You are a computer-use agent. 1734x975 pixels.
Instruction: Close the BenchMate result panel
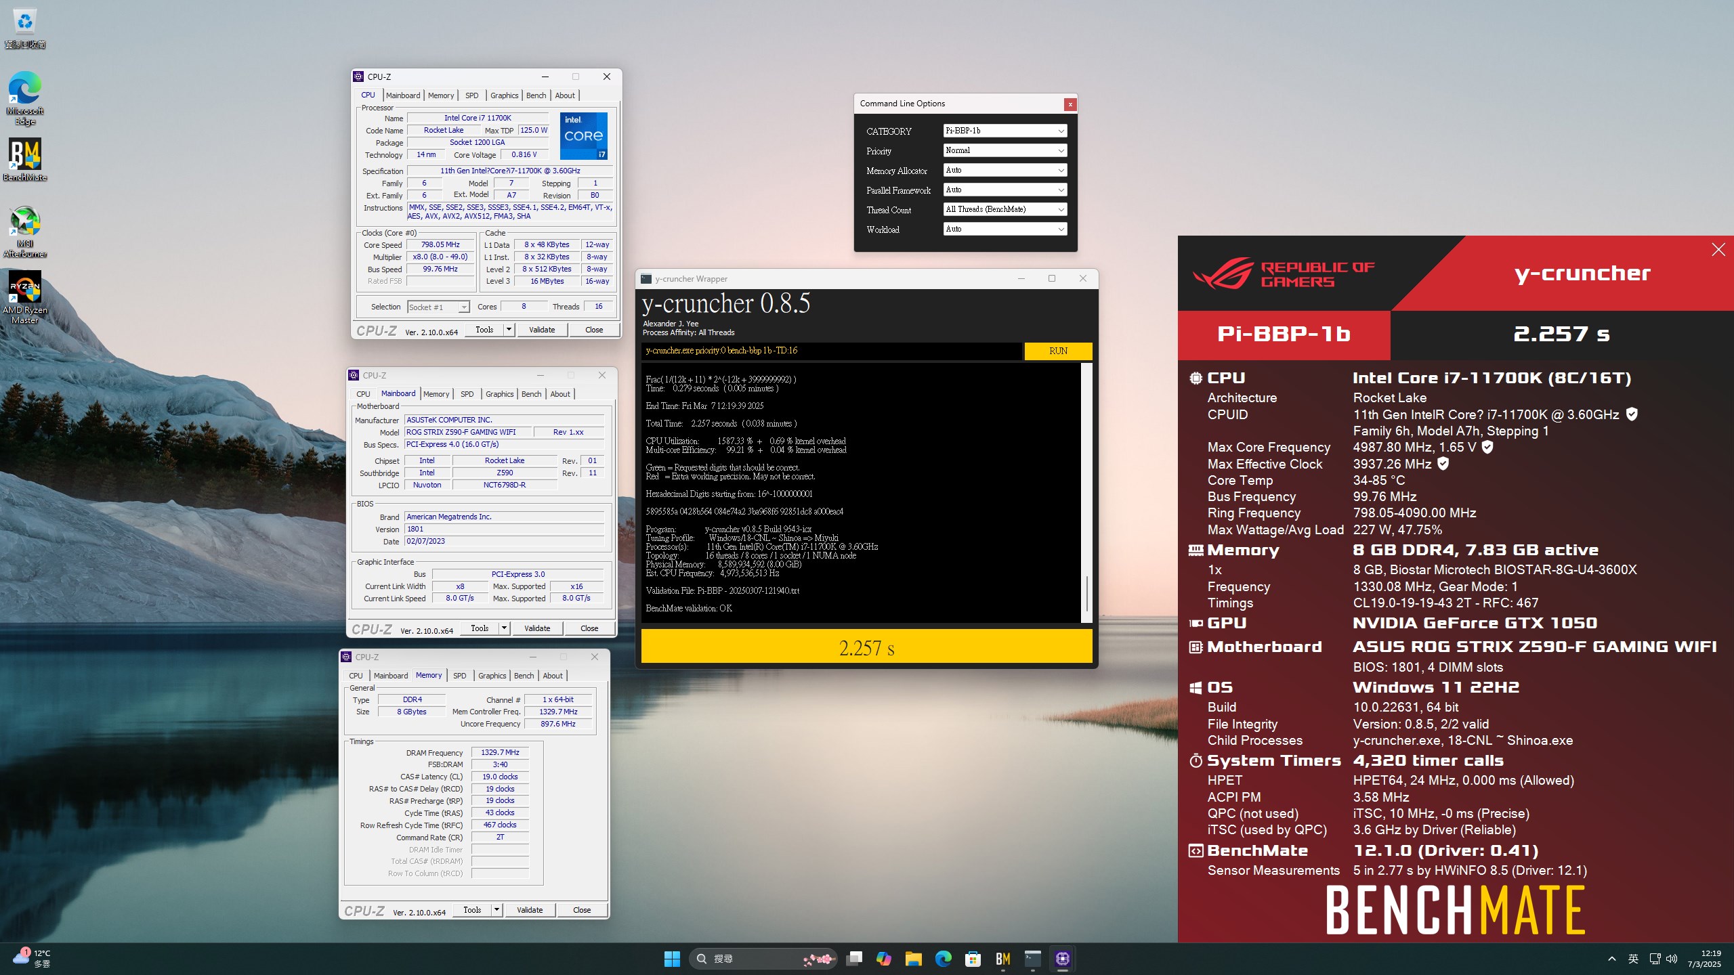(x=1718, y=250)
